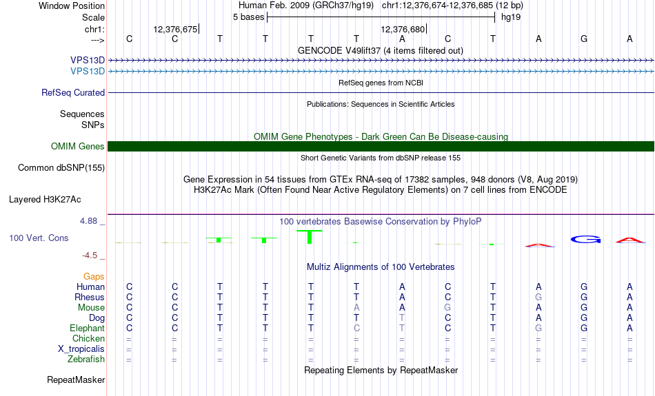Open the Common dbSNP(155) track label
Image resolution: width=655 pixels, height=396 pixels.
(x=61, y=168)
